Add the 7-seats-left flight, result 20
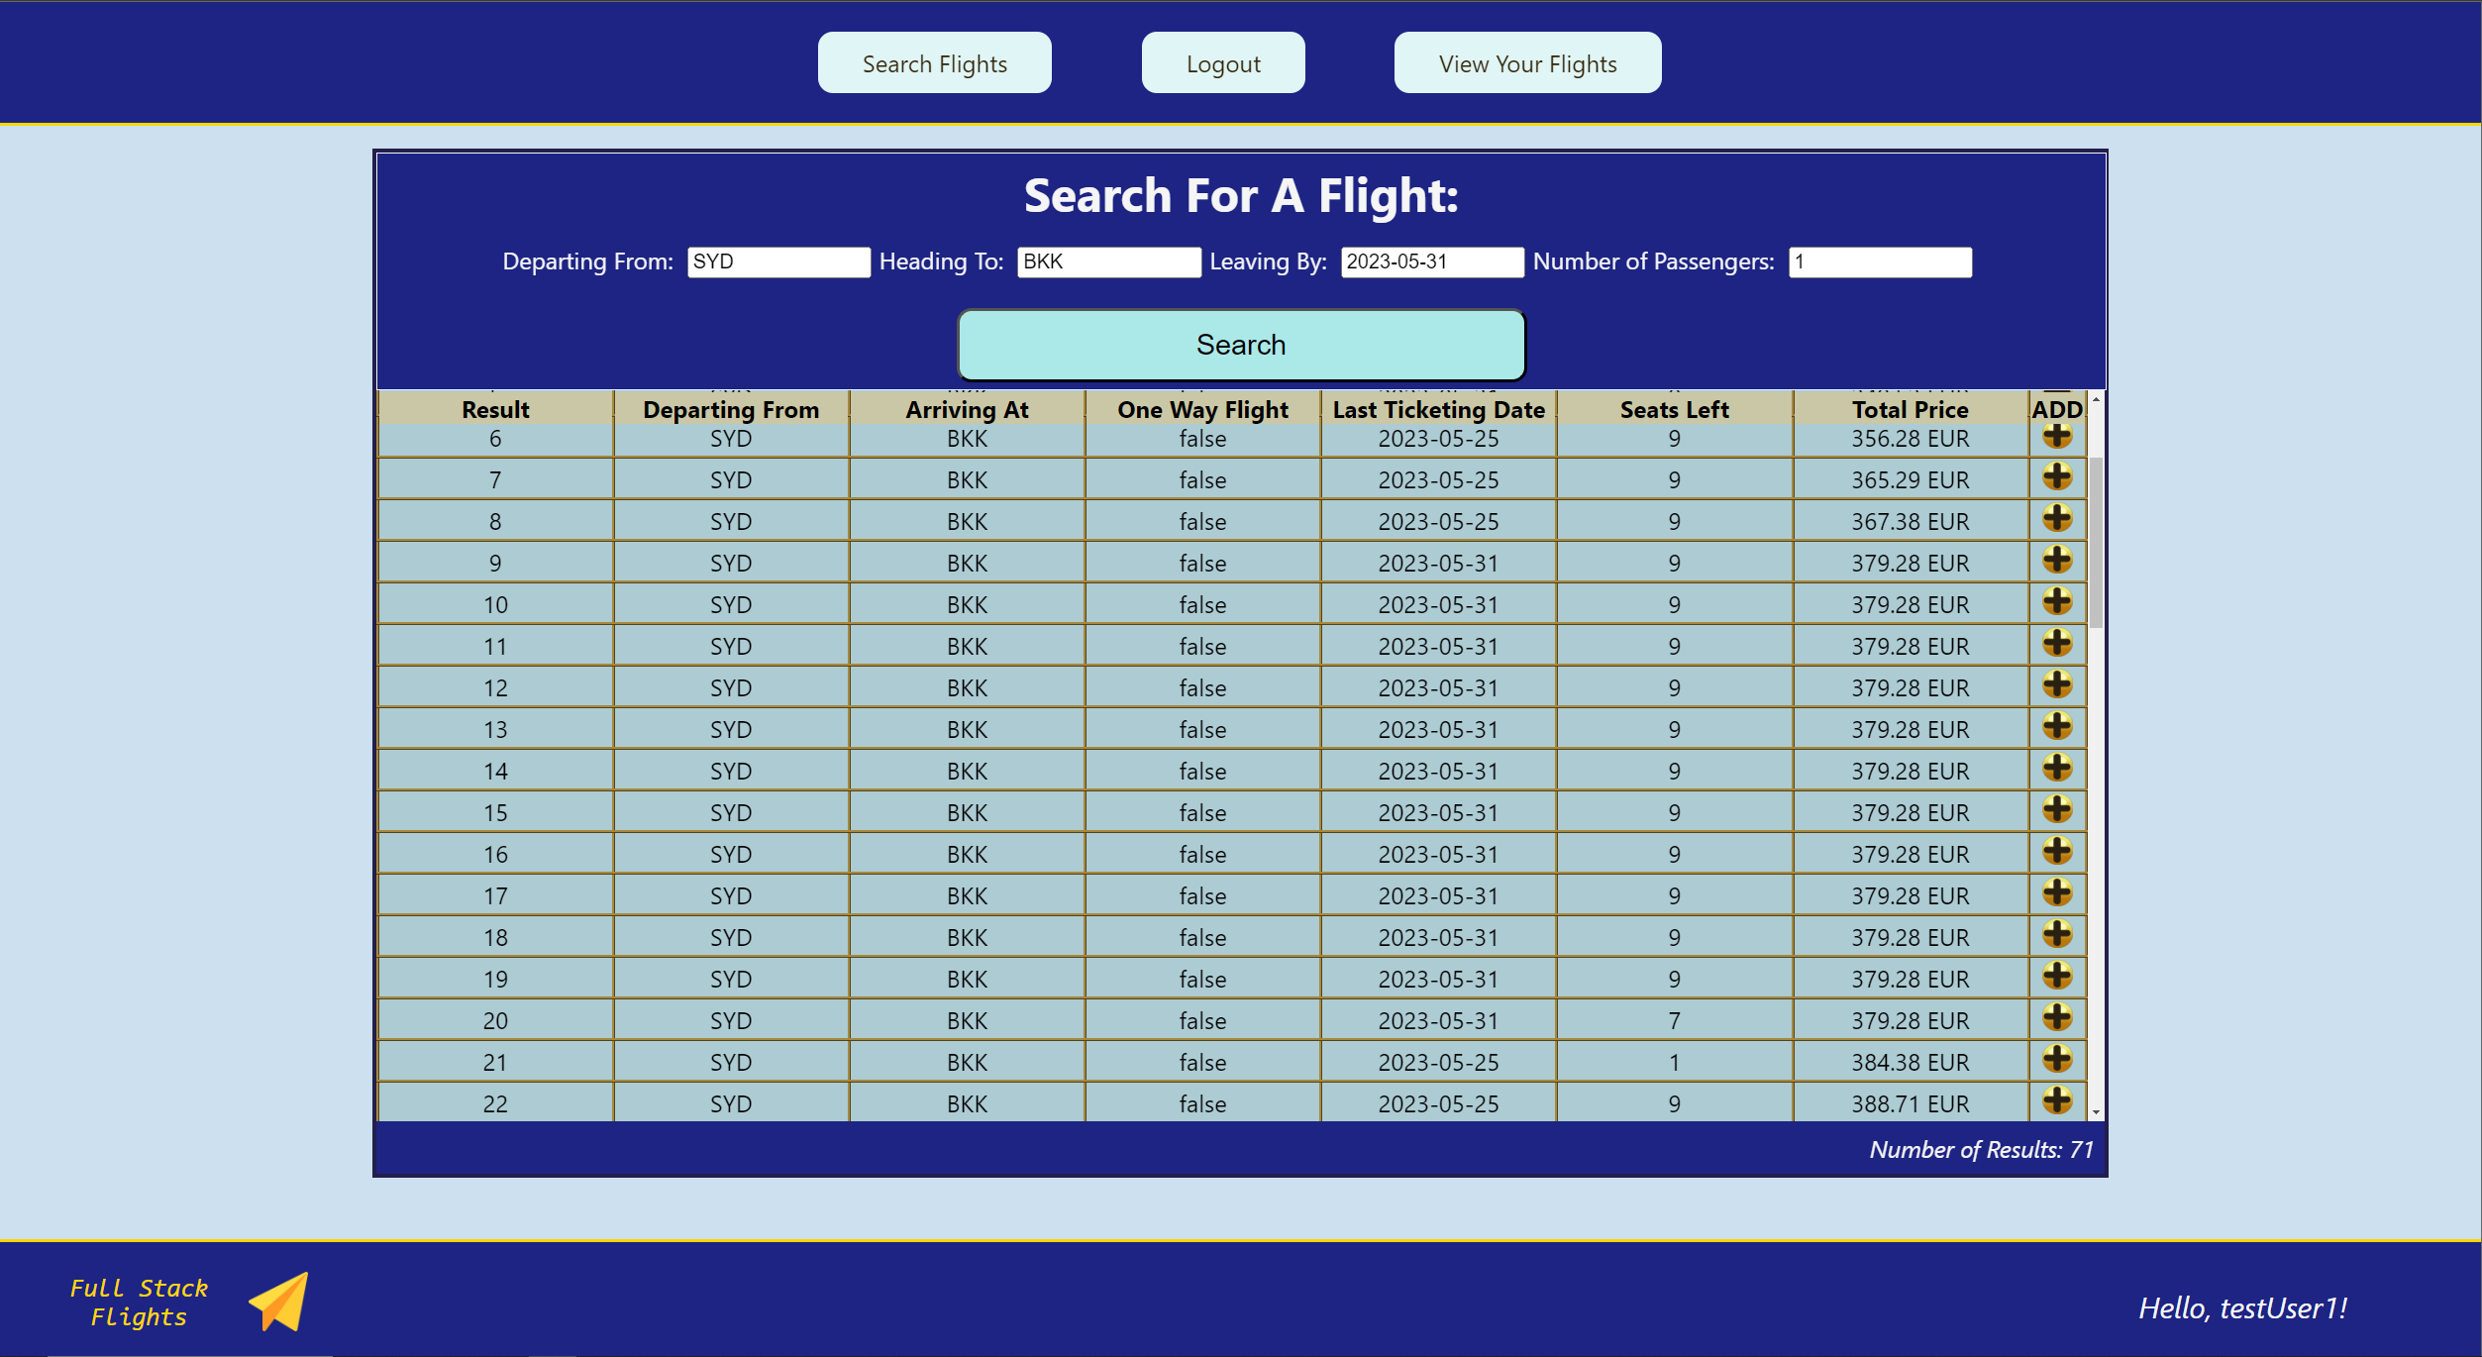The image size is (2482, 1357). coord(2056,1018)
